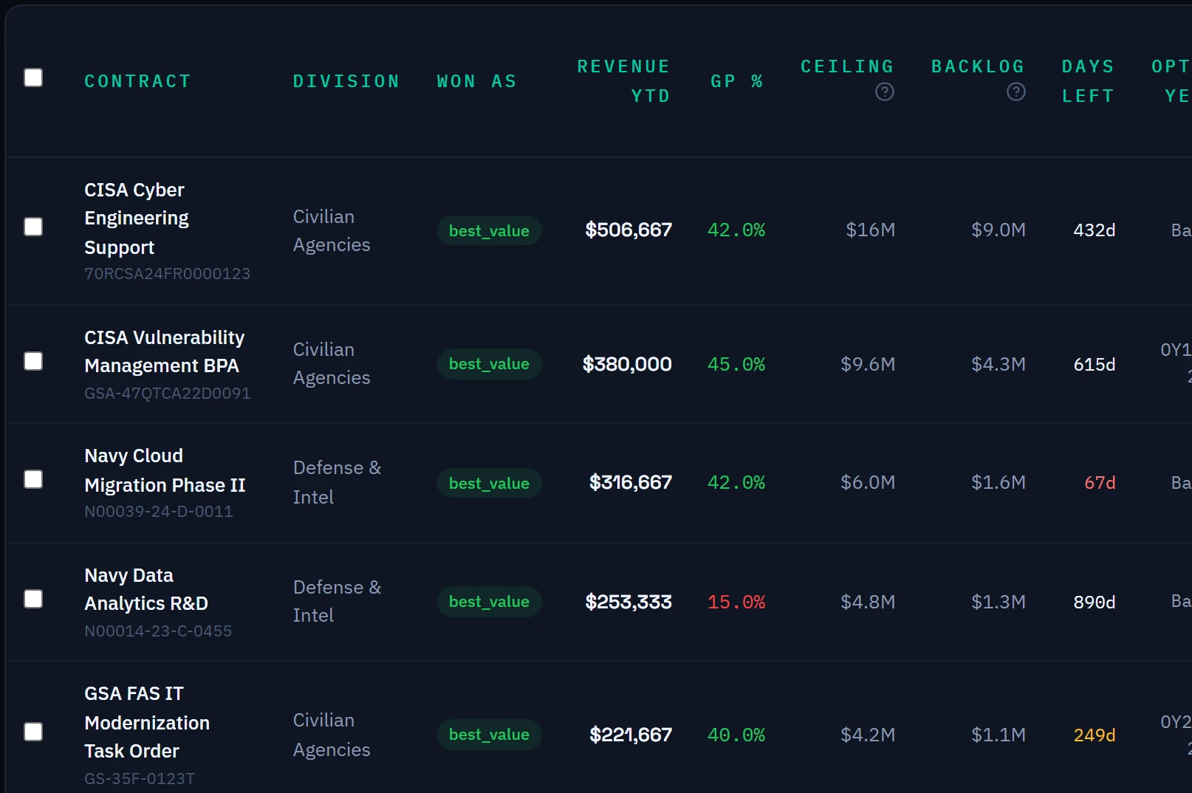Open the Ceiling column help icon
The width and height of the screenshot is (1192, 793).
pyautogui.click(x=884, y=92)
